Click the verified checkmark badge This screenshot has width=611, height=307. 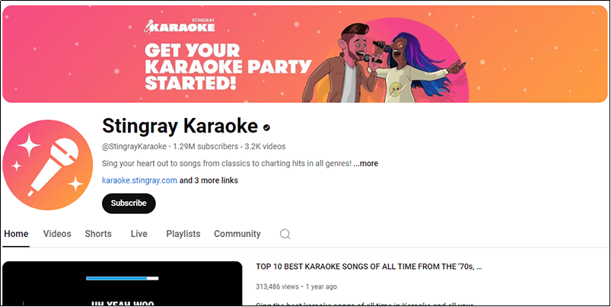(x=267, y=126)
